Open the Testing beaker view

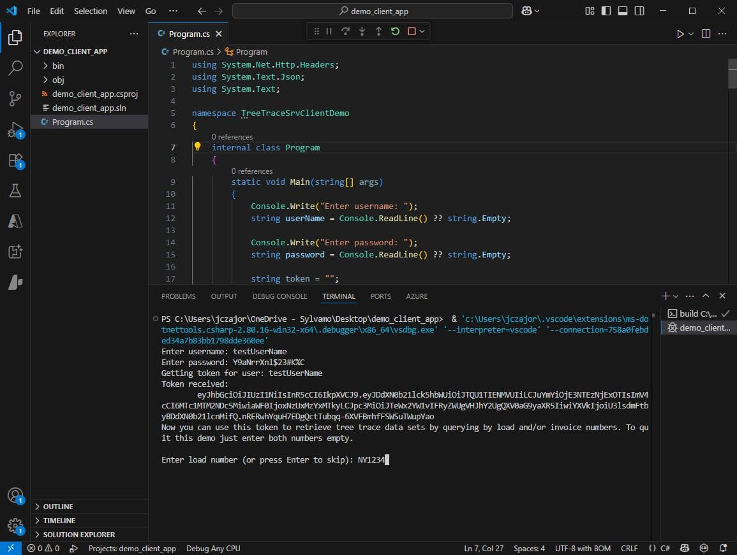[15, 191]
